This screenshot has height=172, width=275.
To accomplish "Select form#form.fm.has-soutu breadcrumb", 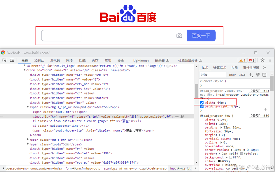I will pos(83,168).
